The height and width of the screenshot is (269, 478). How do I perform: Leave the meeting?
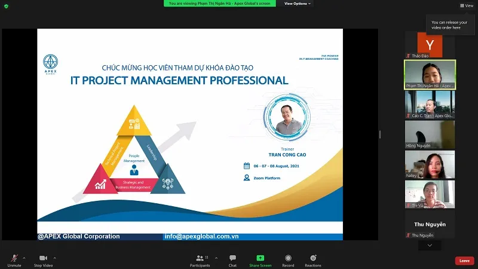coord(465,261)
